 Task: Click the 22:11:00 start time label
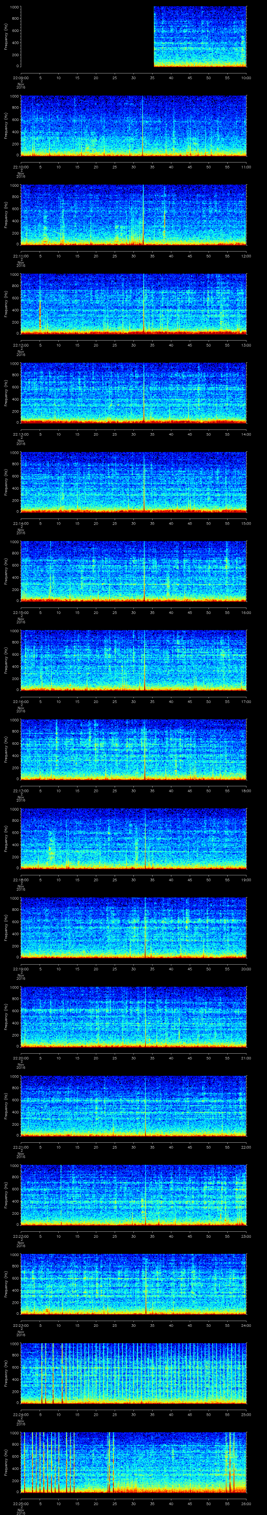click(x=21, y=256)
